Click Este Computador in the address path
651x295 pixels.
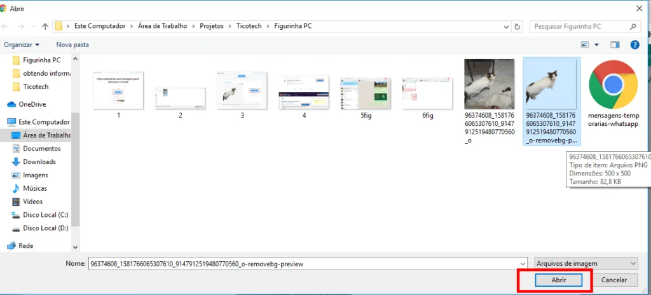tap(100, 26)
